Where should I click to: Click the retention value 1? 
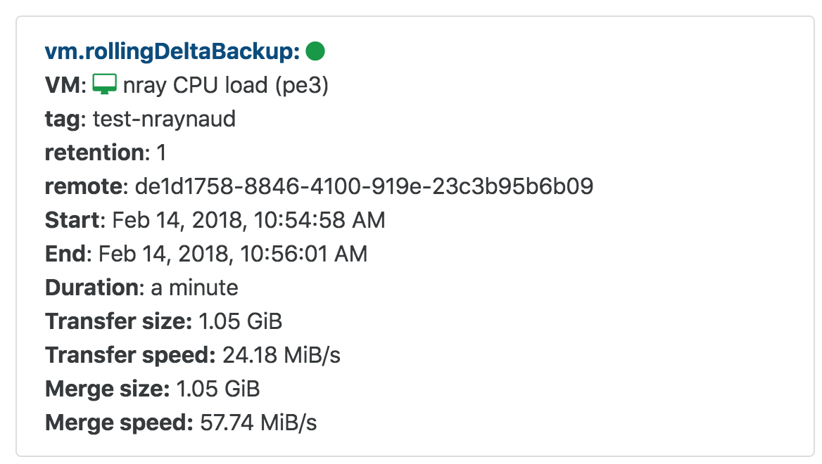point(161,153)
